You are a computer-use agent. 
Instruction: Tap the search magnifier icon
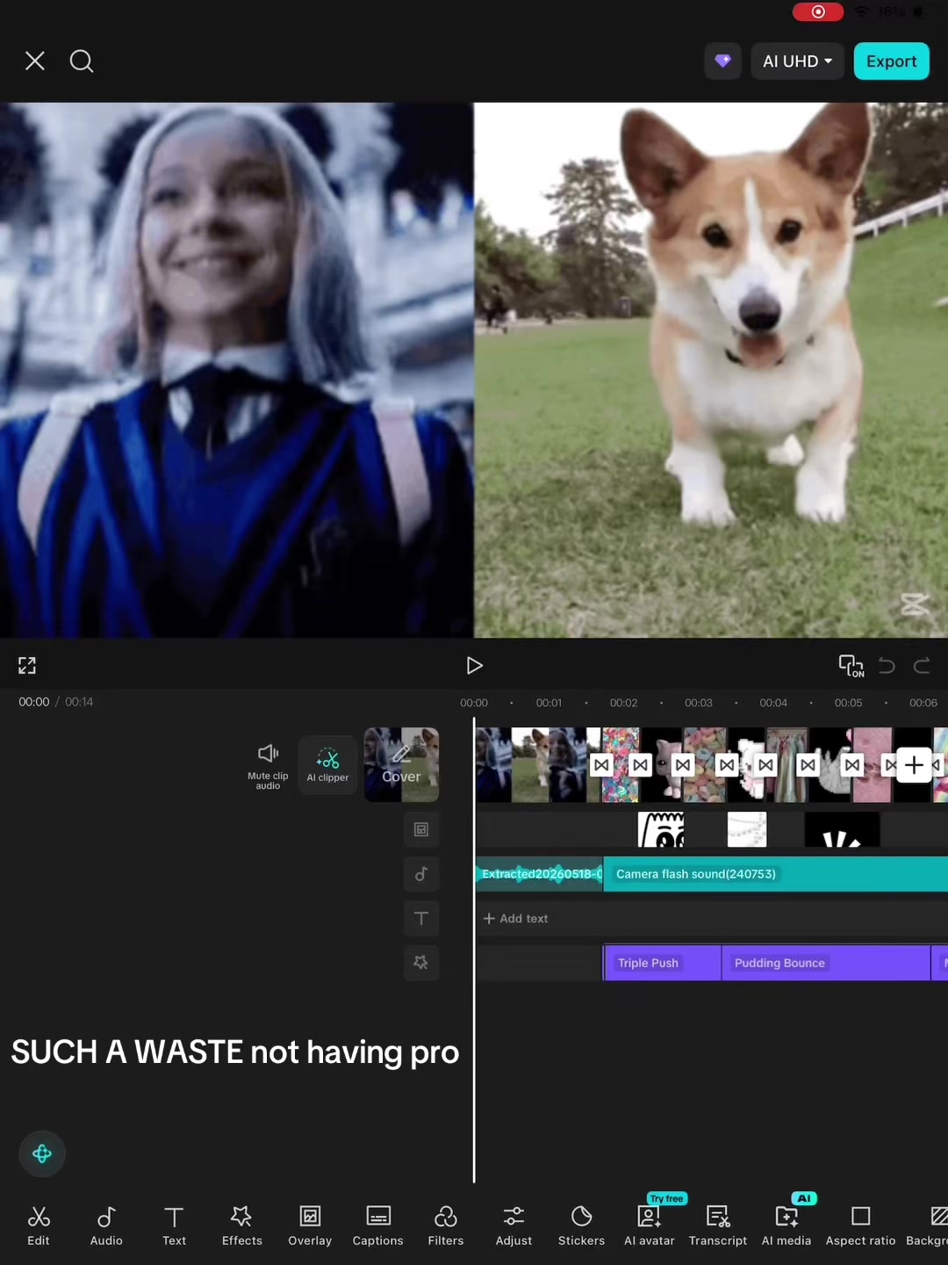pos(82,61)
